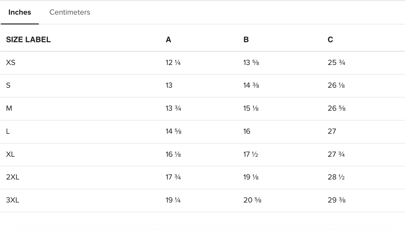This screenshot has height=231, width=405.
Task: Click the M size label
Action: pyautogui.click(x=9, y=108)
